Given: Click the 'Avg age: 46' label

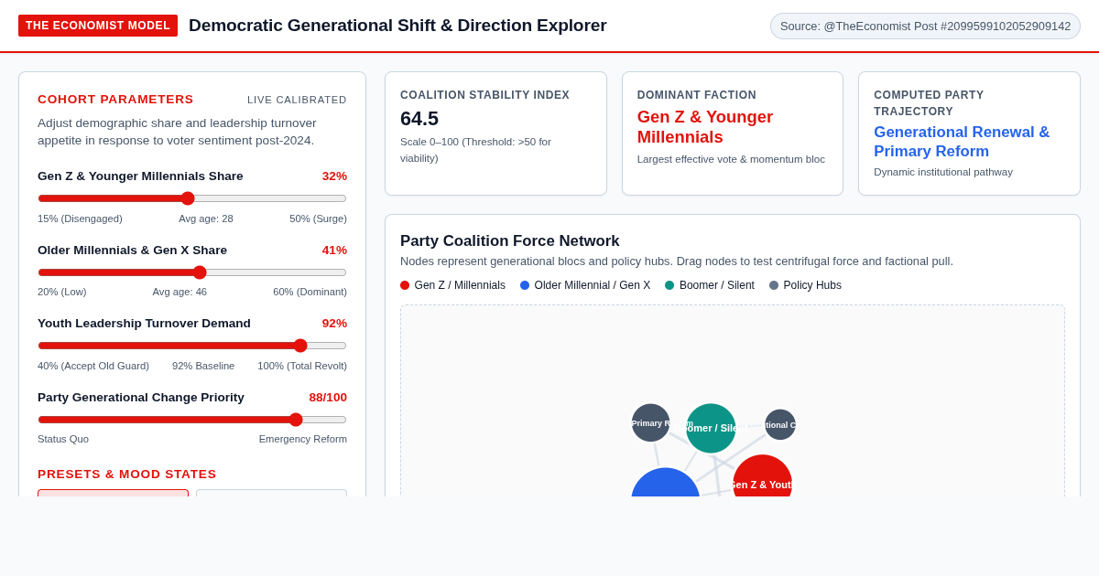Looking at the screenshot, I should 180,292.
